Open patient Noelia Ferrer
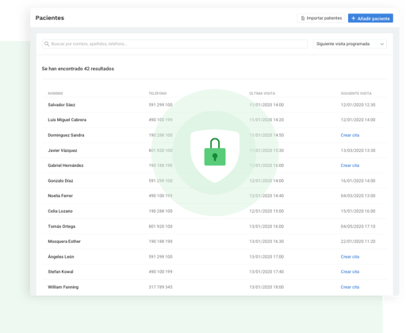 click(60, 196)
